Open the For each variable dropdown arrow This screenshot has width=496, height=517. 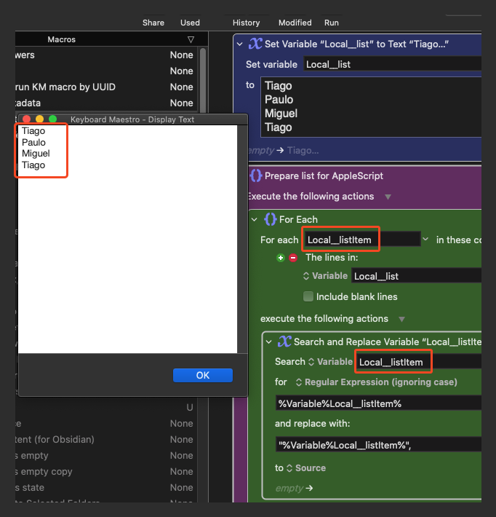point(425,240)
